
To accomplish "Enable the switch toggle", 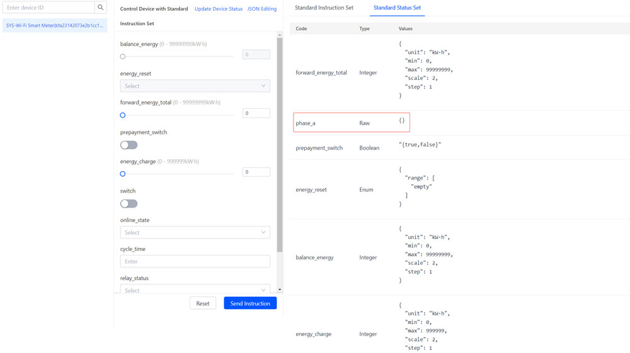I will 129,203.
